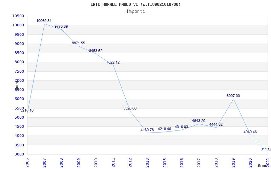Click the 8500 y-axis tick label
Image resolution: width=271 pixels, height=169 pixels.
click(x=19, y=53)
